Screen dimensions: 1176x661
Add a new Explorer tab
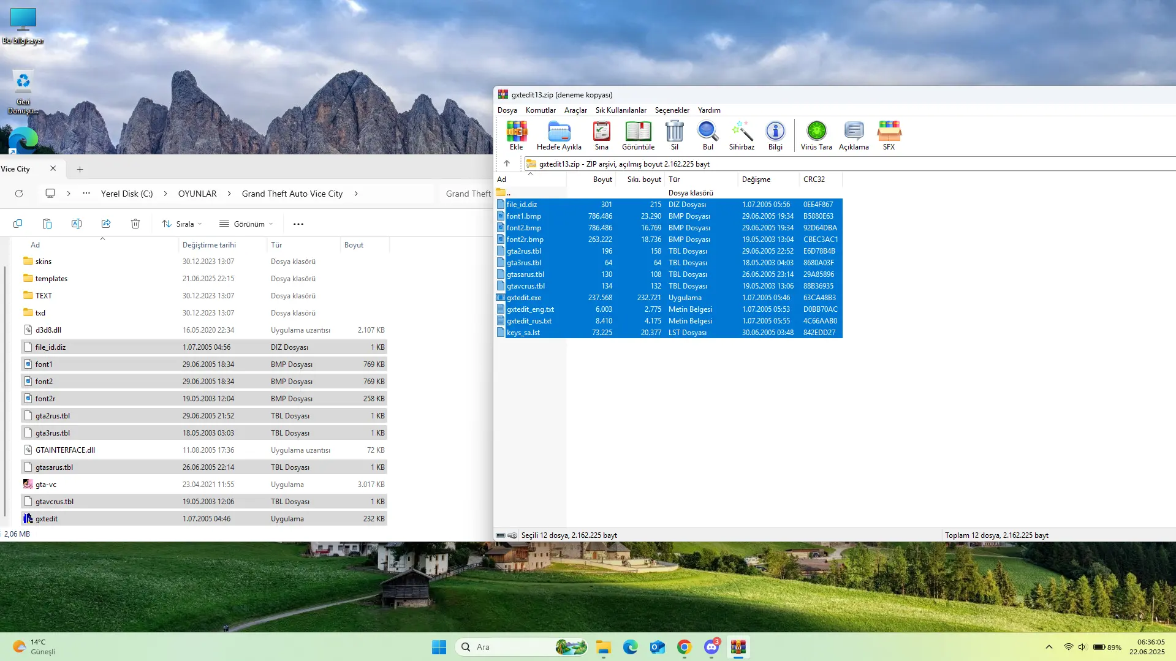tap(80, 169)
